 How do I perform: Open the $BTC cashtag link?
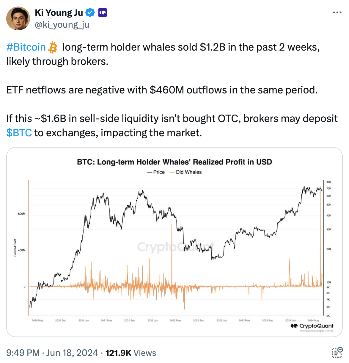(19, 133)
